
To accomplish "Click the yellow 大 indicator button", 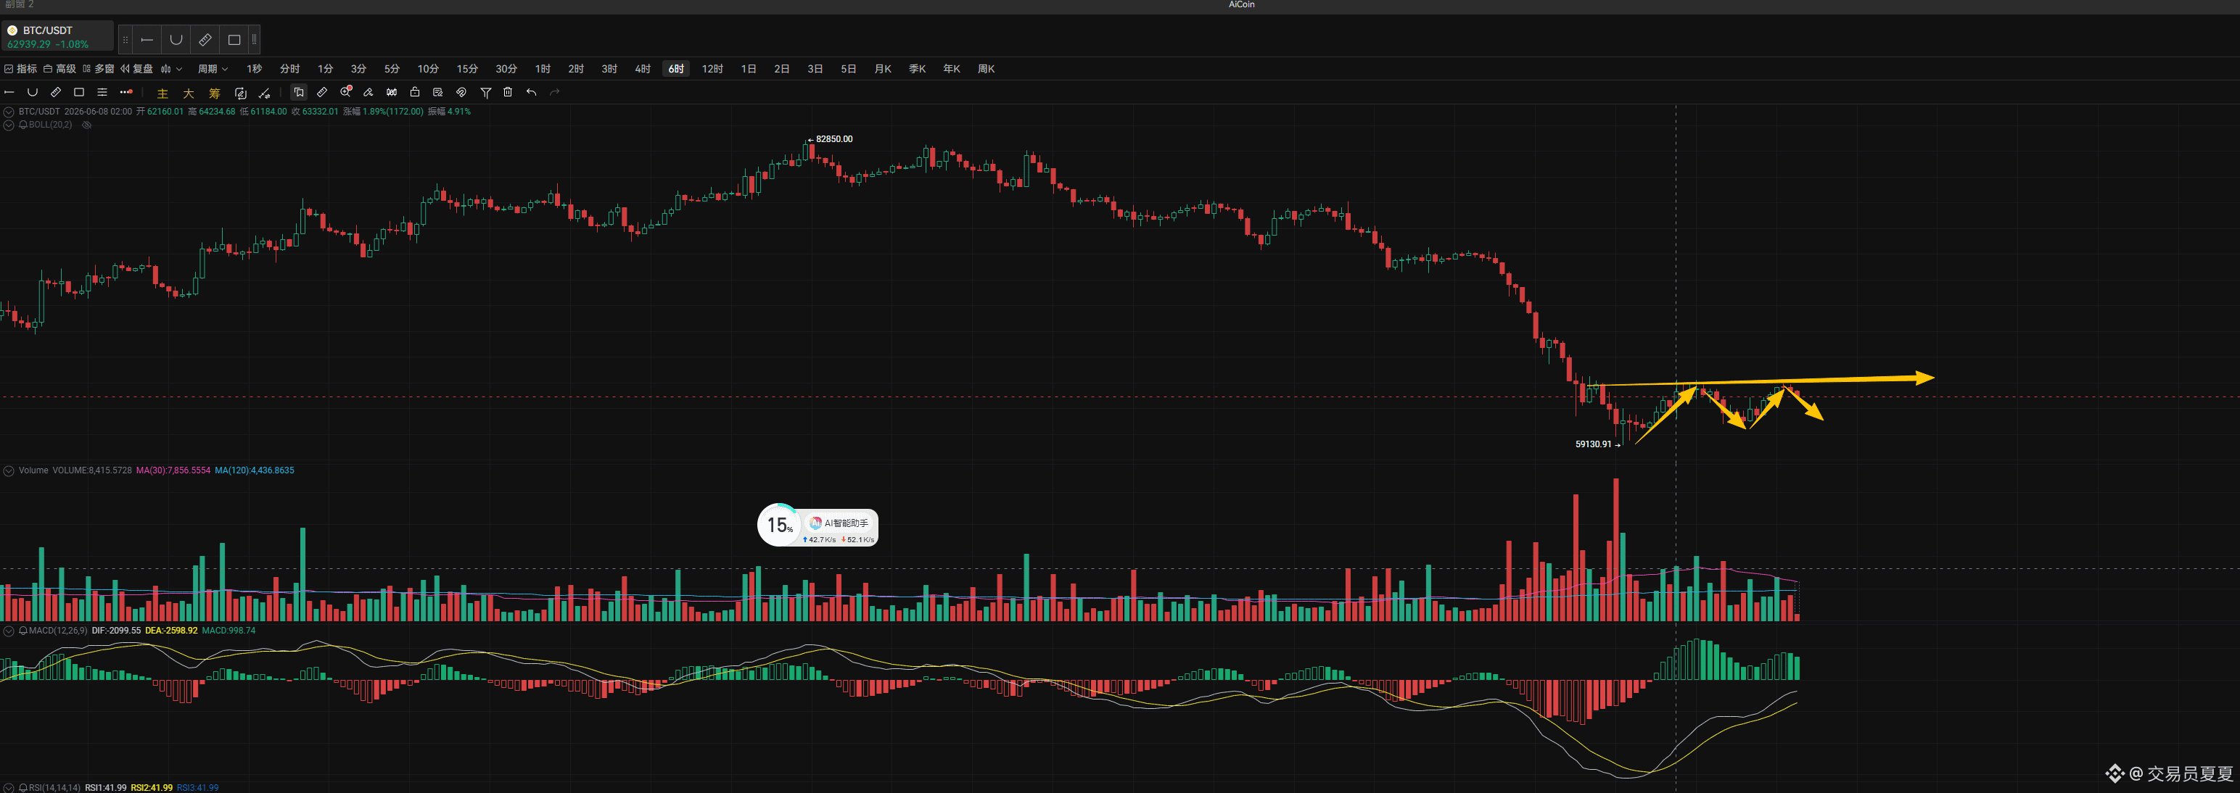I will [x=189, y=93].
